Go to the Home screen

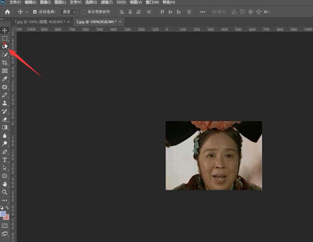coord(7,12)
